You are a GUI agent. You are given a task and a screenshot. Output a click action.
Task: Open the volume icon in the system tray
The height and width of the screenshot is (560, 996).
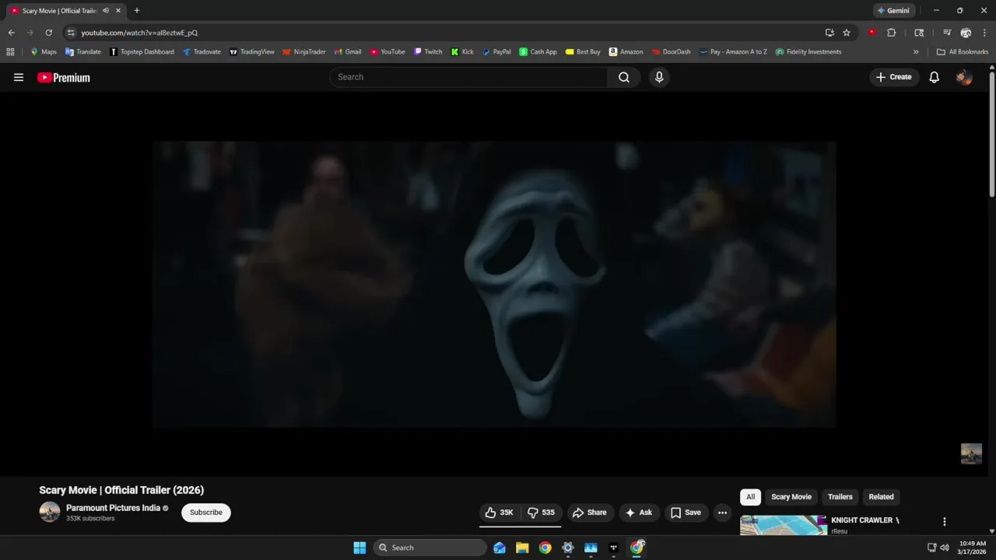click(x=945, y=548)
